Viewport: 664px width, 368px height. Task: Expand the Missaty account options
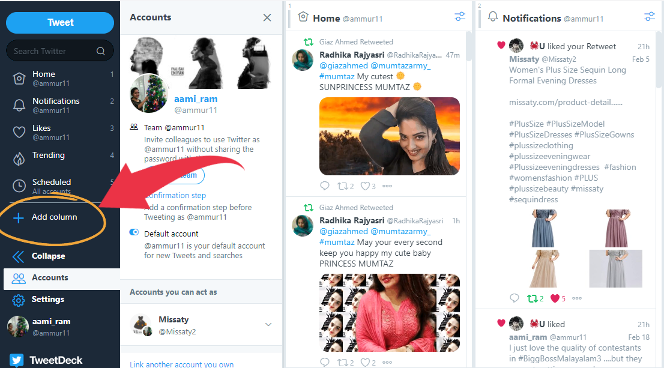(x=268, y=325)
